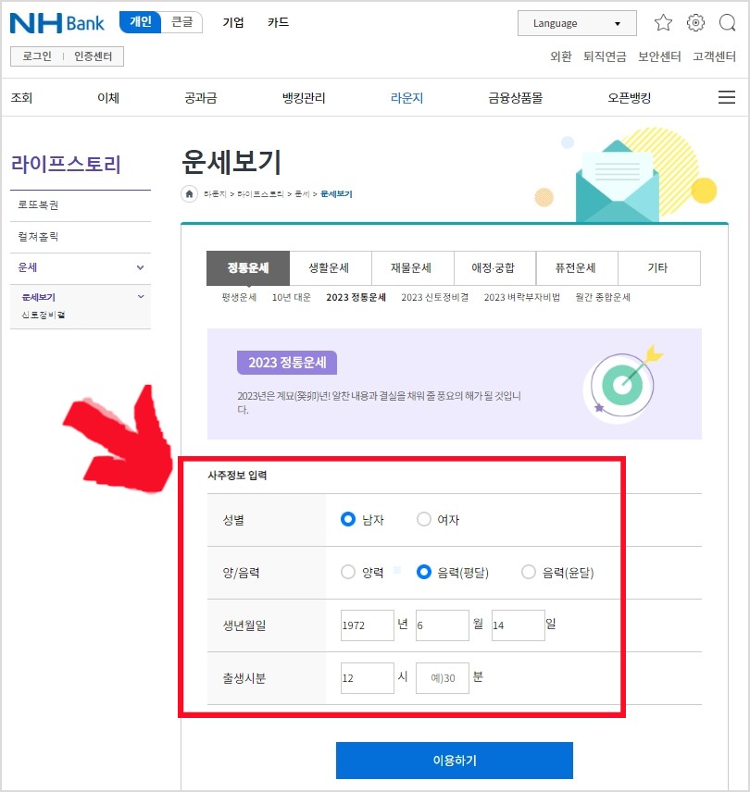Go to 기업 banking link
The height and width of the screenshot is (792, 750).
[233, 22]
